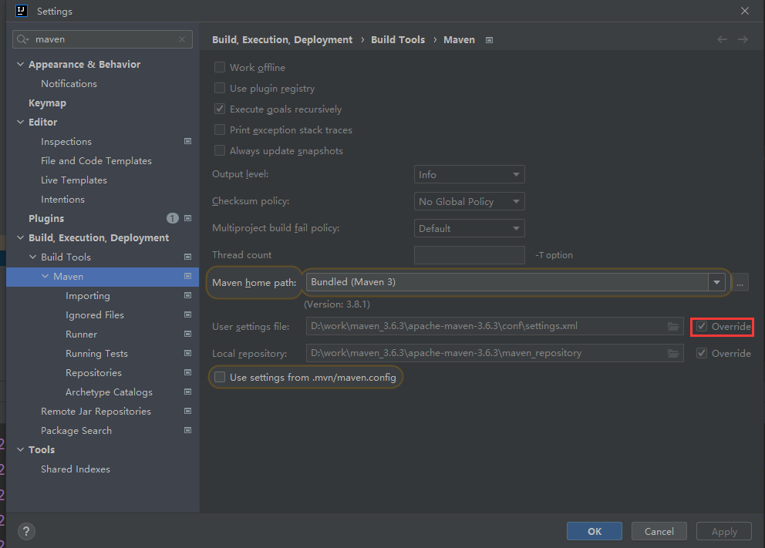Click the project icon beside Importing
This screenshot has height=548, width=765.
tap(187, 295)
